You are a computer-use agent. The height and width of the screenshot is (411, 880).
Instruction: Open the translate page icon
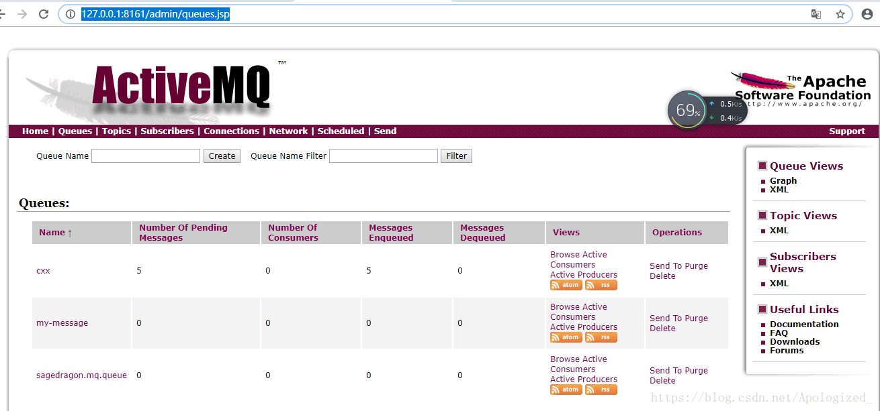(816, 14)
